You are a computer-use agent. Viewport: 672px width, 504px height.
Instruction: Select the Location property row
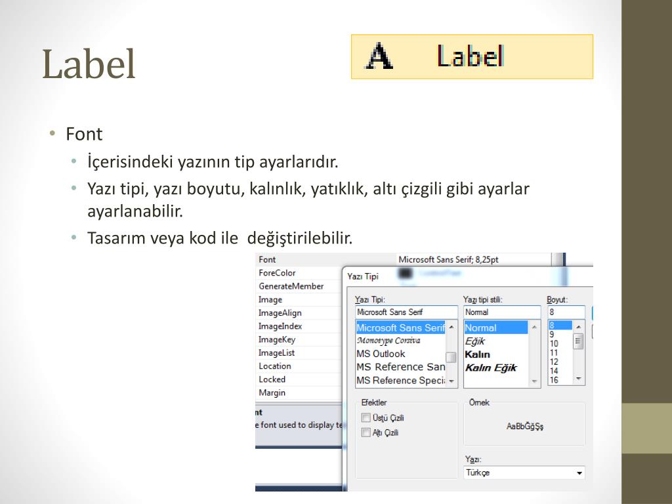[299, 366]
